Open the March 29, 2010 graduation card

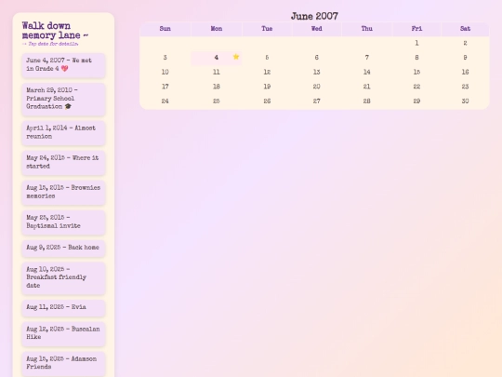[x=63, y=99]
